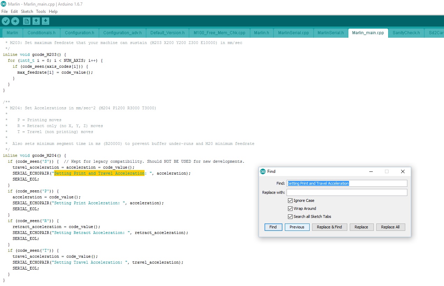Click the Replace All button

[x=390, y=227]
